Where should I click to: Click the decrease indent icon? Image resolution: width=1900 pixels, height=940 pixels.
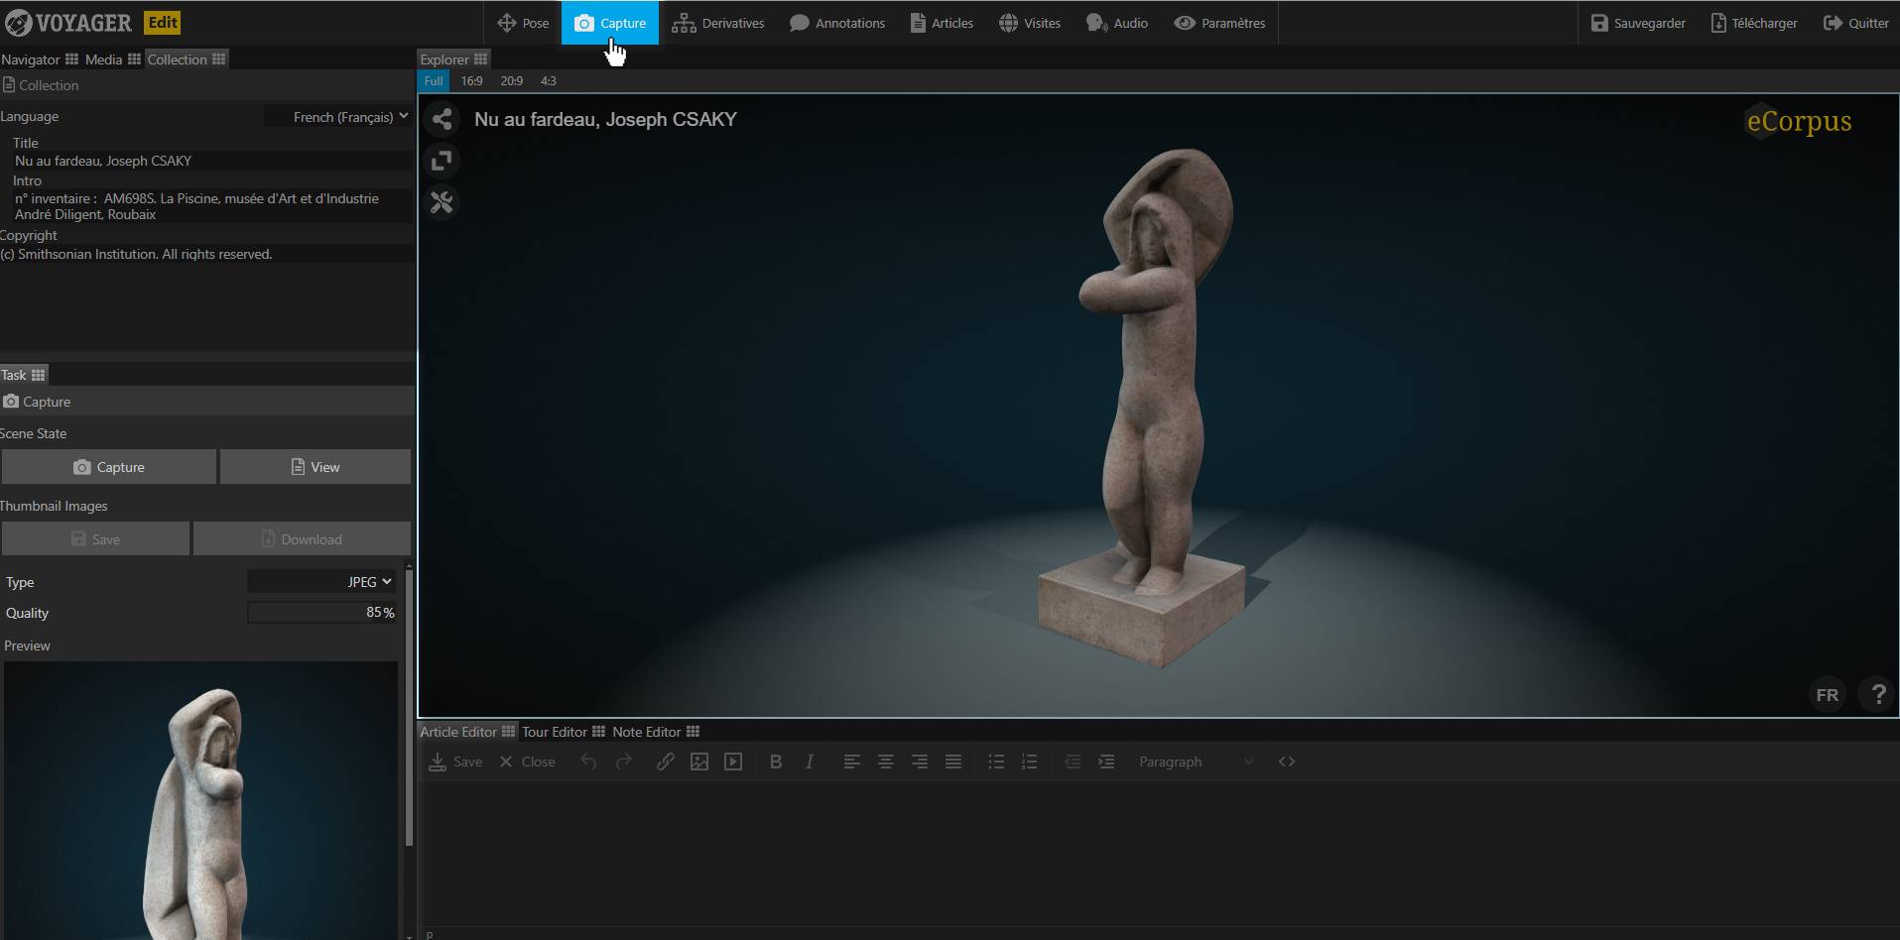[x=1073, y=762]
